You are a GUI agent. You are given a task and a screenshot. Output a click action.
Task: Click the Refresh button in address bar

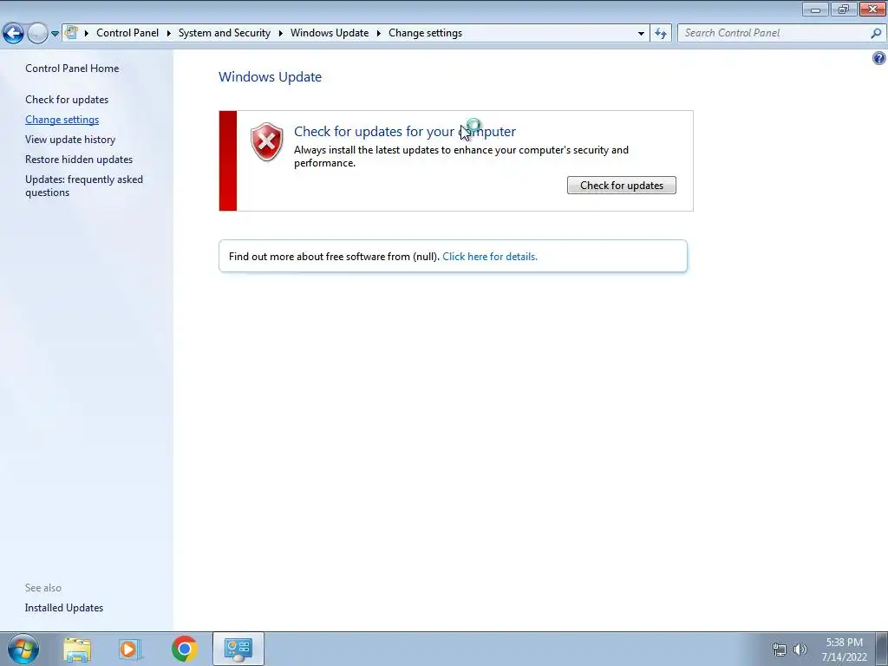(x=661, y=34)
